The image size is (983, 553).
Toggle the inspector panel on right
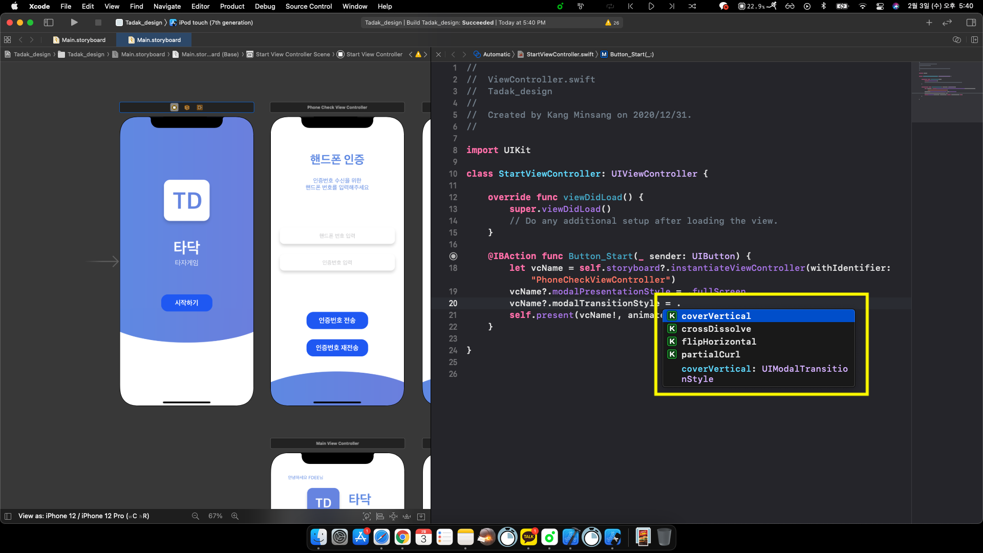pyautogui.click(x=971, y=23)
